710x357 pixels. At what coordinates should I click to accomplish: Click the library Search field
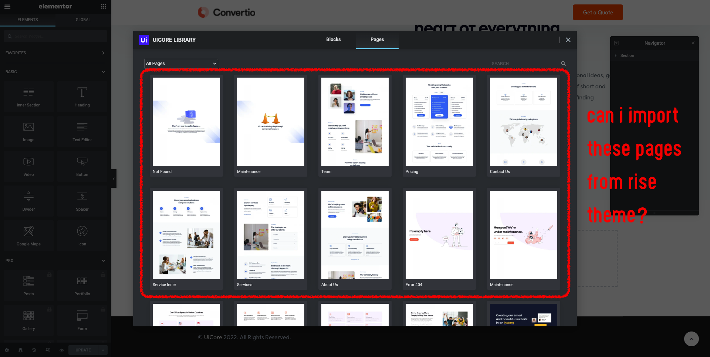coord(524,64)
